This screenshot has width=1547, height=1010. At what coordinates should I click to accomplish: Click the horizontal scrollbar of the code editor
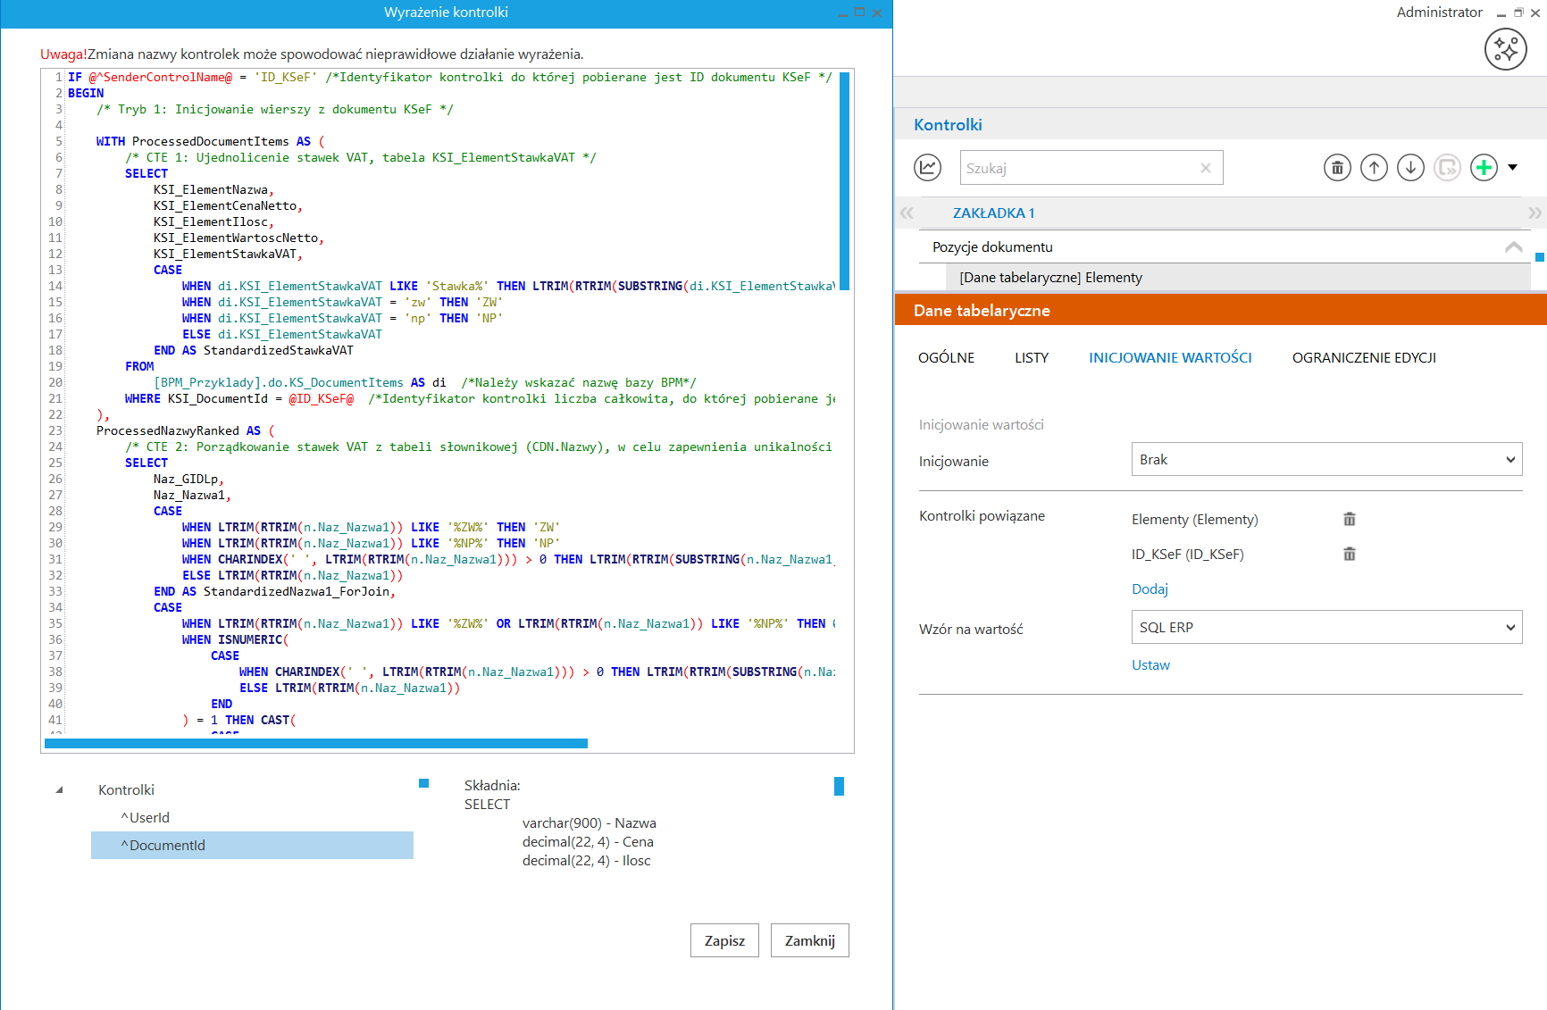[x=316, y=743]
